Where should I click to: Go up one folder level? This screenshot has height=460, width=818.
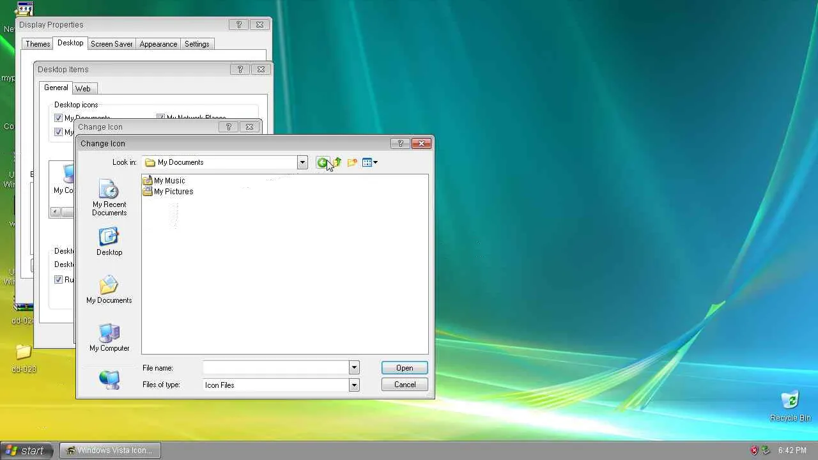337,162
